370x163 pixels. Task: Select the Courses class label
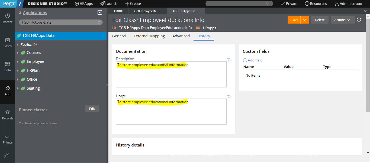pyautogui.click(x=34, y=53)
